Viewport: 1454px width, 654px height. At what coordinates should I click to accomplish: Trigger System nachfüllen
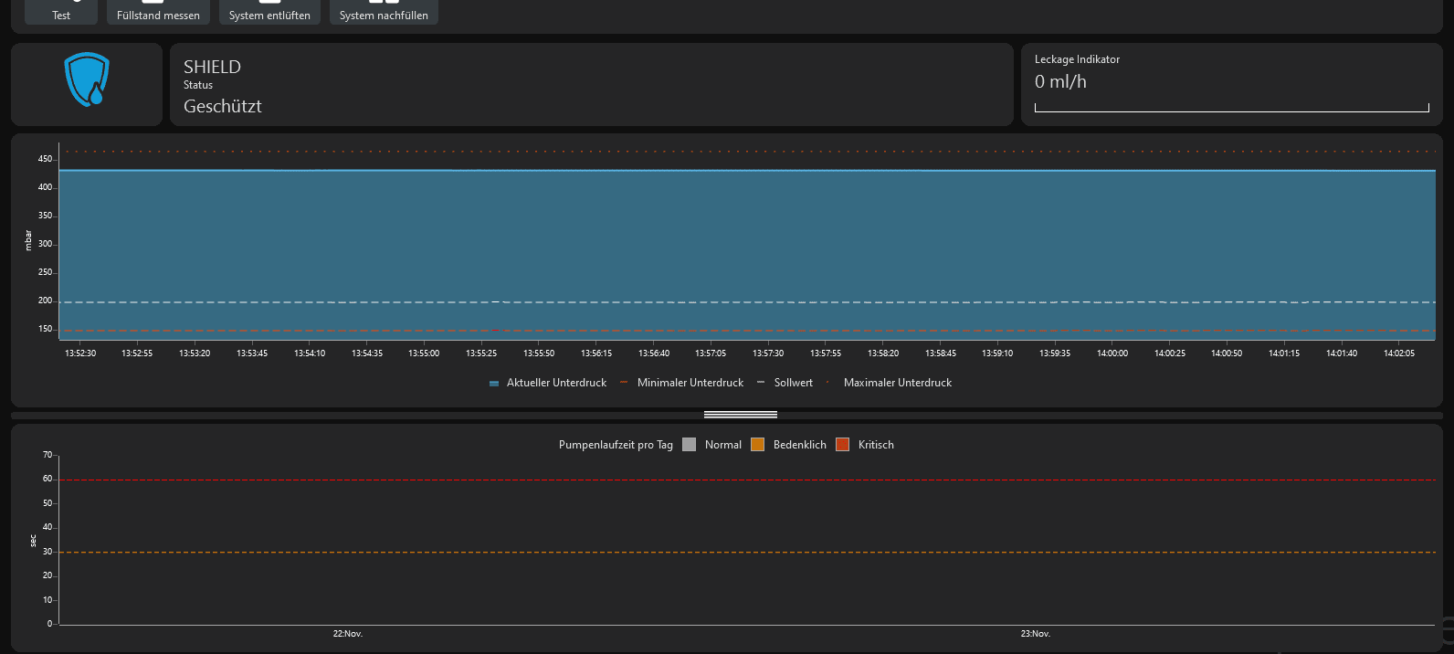[384, 12]
